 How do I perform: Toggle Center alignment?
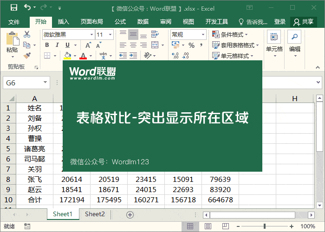(133, 45)
